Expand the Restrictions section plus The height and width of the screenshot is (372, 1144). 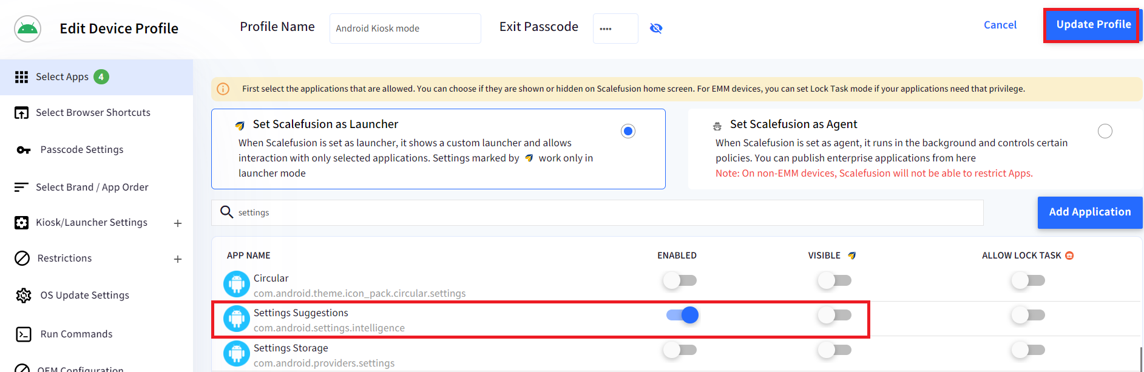(x=178, y=259)
